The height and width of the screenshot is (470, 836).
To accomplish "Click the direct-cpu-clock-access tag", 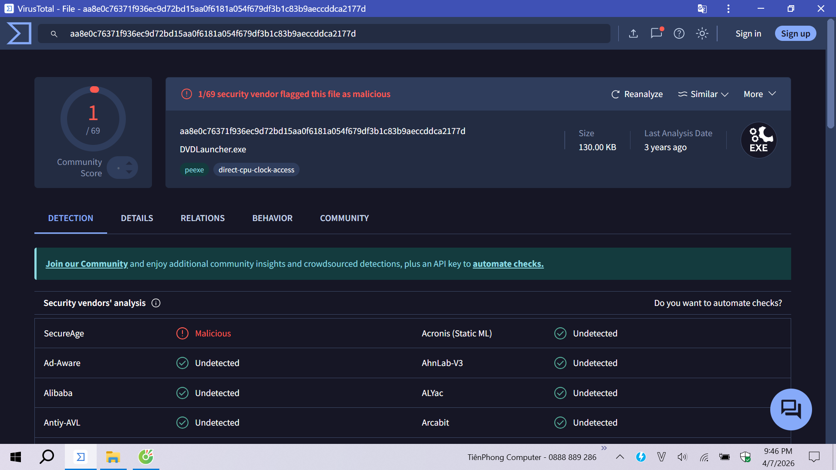I will click(256, 170).
